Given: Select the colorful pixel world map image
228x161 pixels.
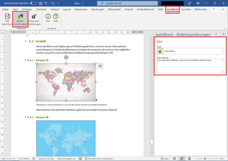Looking at the screenshot, I should pyautogui.click(x=66, y=82).
